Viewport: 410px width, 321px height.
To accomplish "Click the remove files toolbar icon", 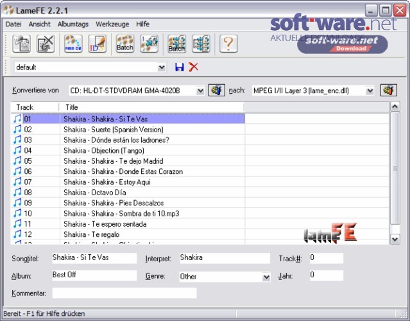I will [x=46, y=44].
